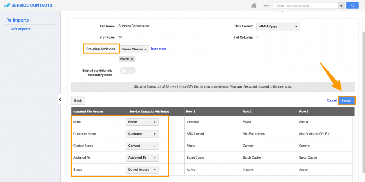The image size is (365, 182).
Task: Click the Imports arrow icon in sidebar
Action: coord(8,20)
